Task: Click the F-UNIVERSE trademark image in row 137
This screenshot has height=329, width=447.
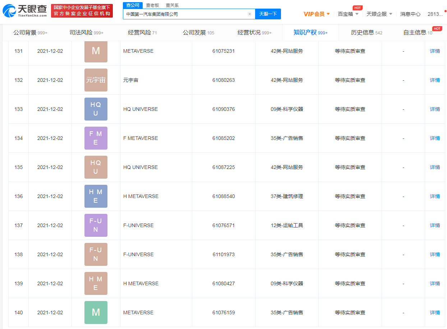Action: (96, 225)
